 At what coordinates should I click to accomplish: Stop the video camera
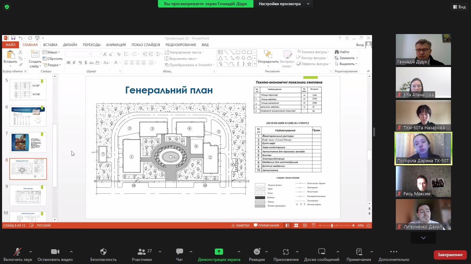click(55, 255)
